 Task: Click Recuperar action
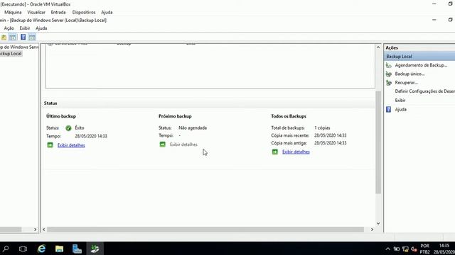pos(406,83)
